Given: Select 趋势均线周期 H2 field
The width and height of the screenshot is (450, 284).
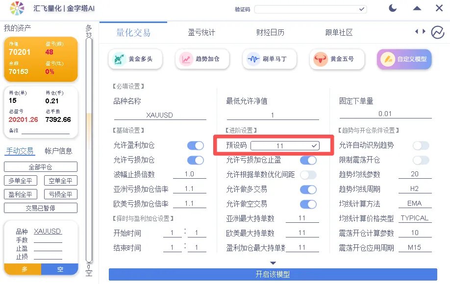Looking at the screenshot, I should click(x=415, y=189).
